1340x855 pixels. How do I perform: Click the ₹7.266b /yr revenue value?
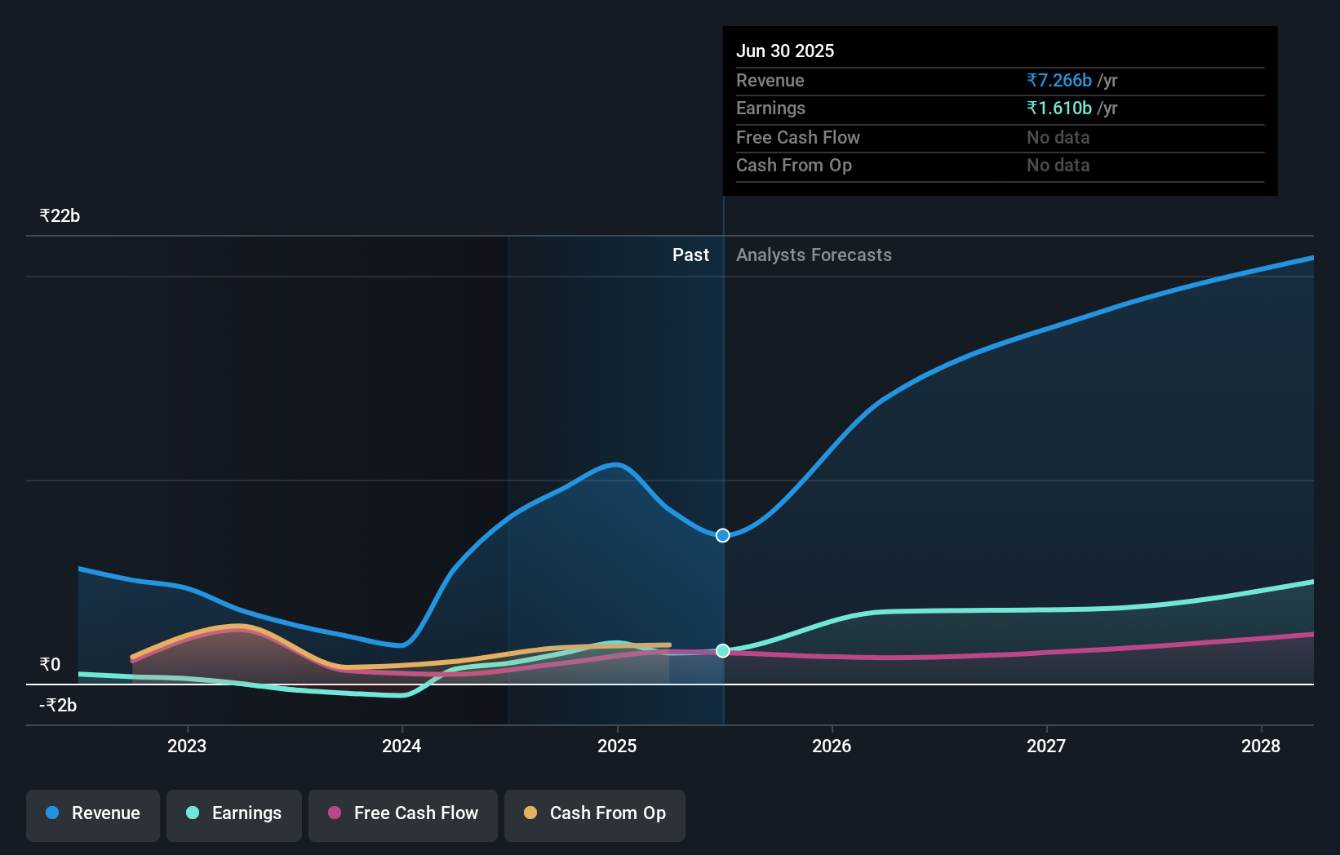point(1072,80)
